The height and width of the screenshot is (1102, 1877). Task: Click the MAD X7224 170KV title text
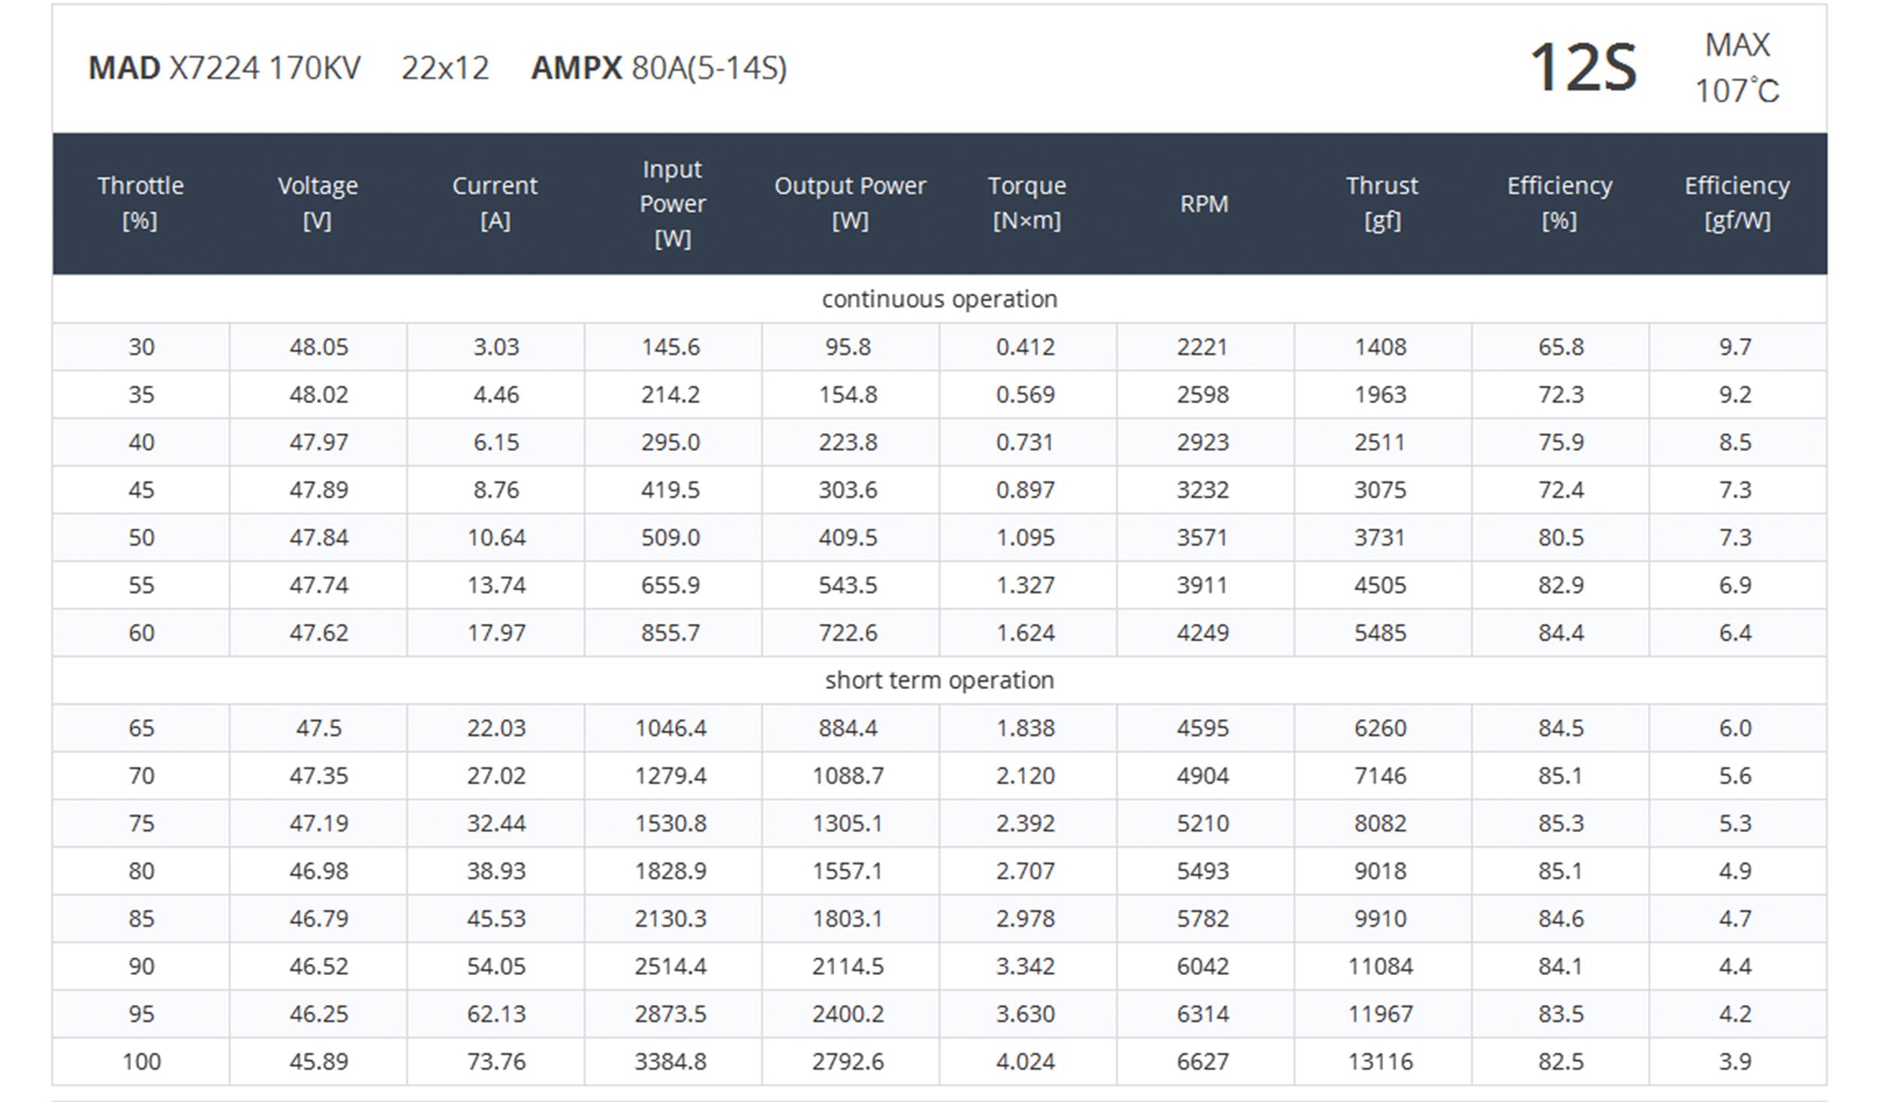pyautogui.click(x=224, y=68)
